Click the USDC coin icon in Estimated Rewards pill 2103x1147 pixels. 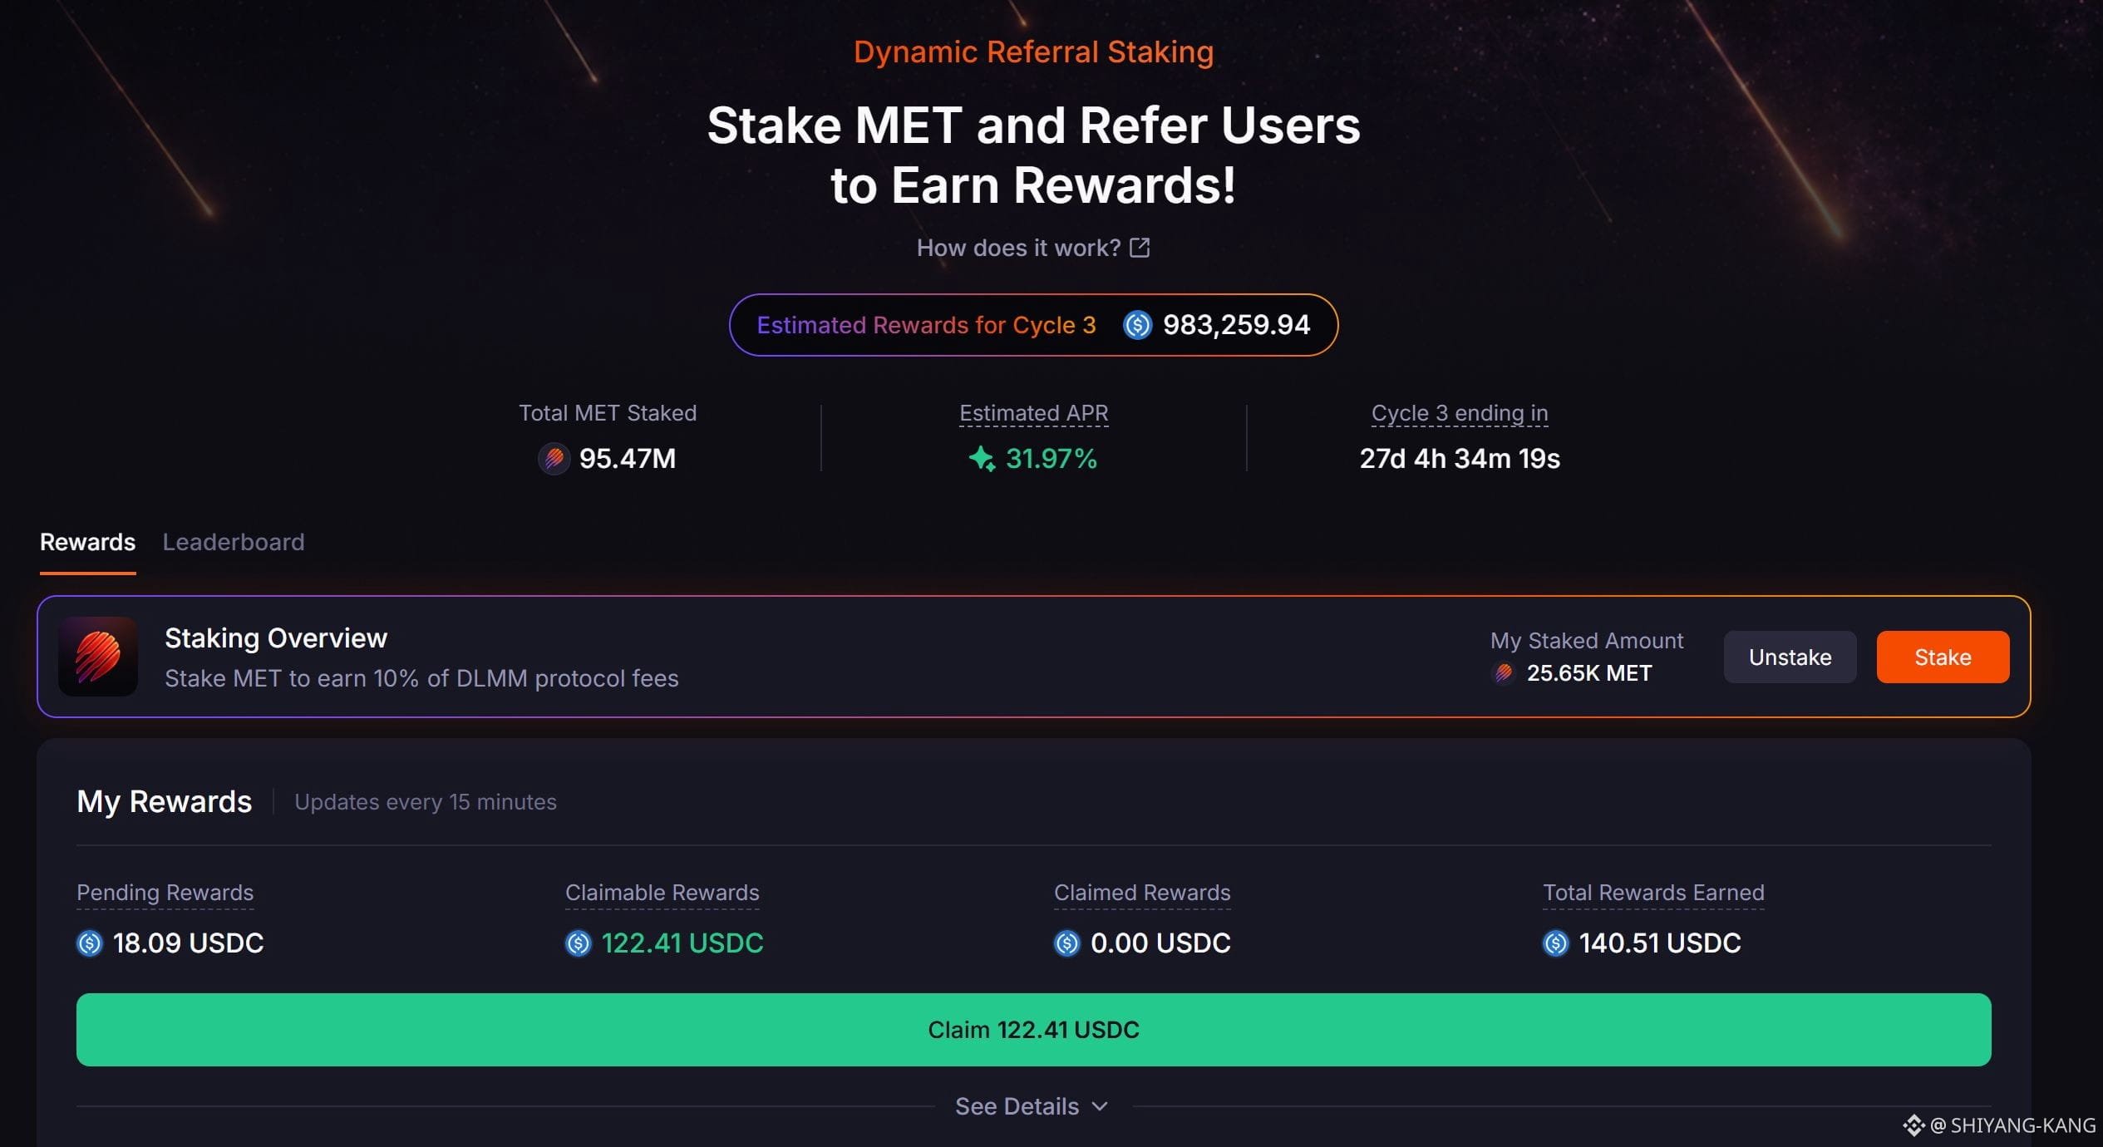pos(1137,325)
